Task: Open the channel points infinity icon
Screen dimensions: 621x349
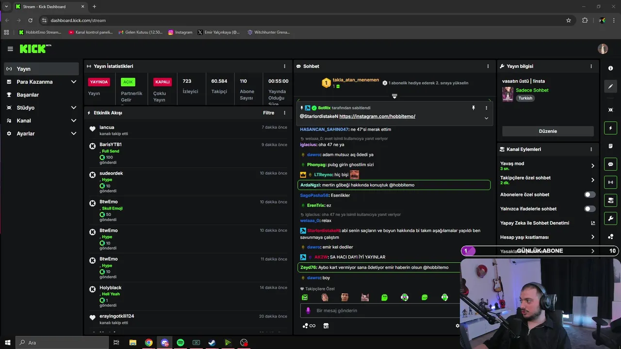Action: click(309, 326)
